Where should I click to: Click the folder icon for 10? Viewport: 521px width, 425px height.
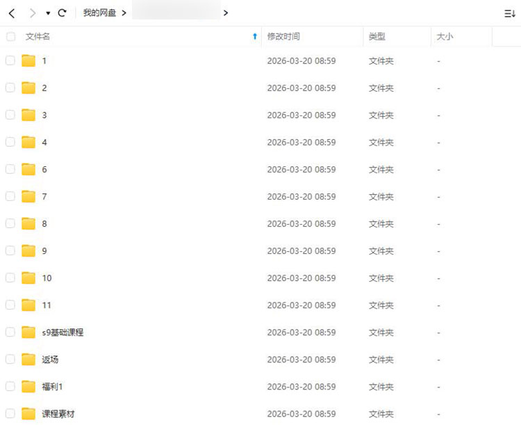[x=28, y=278]
